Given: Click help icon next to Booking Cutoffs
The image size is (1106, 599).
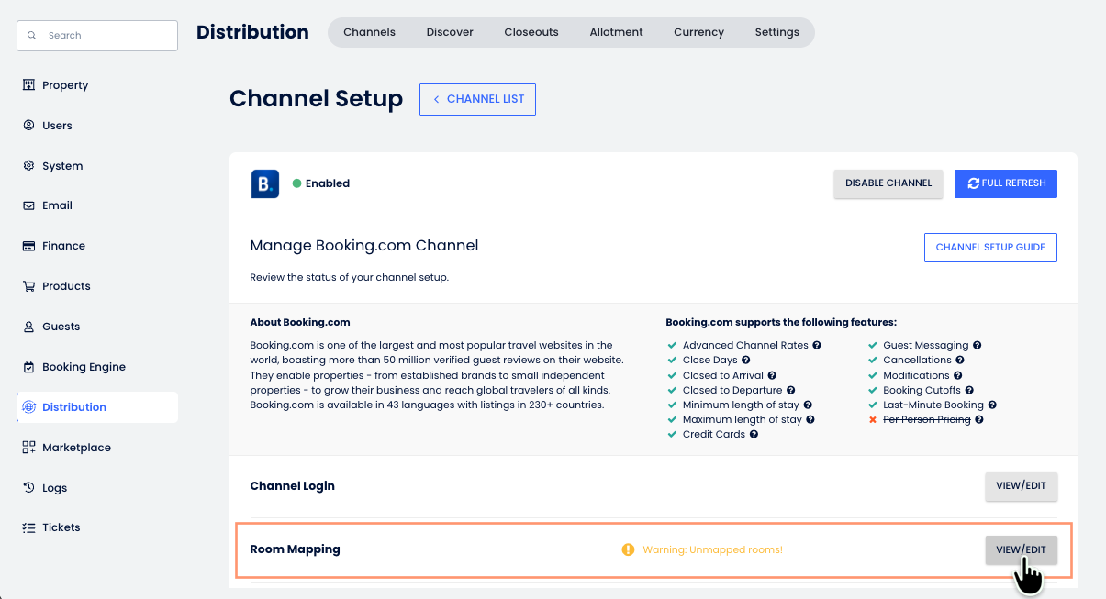Looking at the screenshot, I should tap(969, 390).
